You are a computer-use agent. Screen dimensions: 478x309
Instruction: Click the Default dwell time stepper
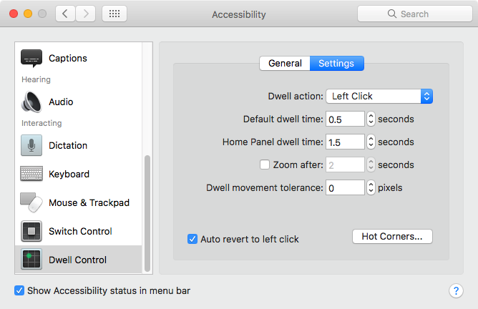371,119
